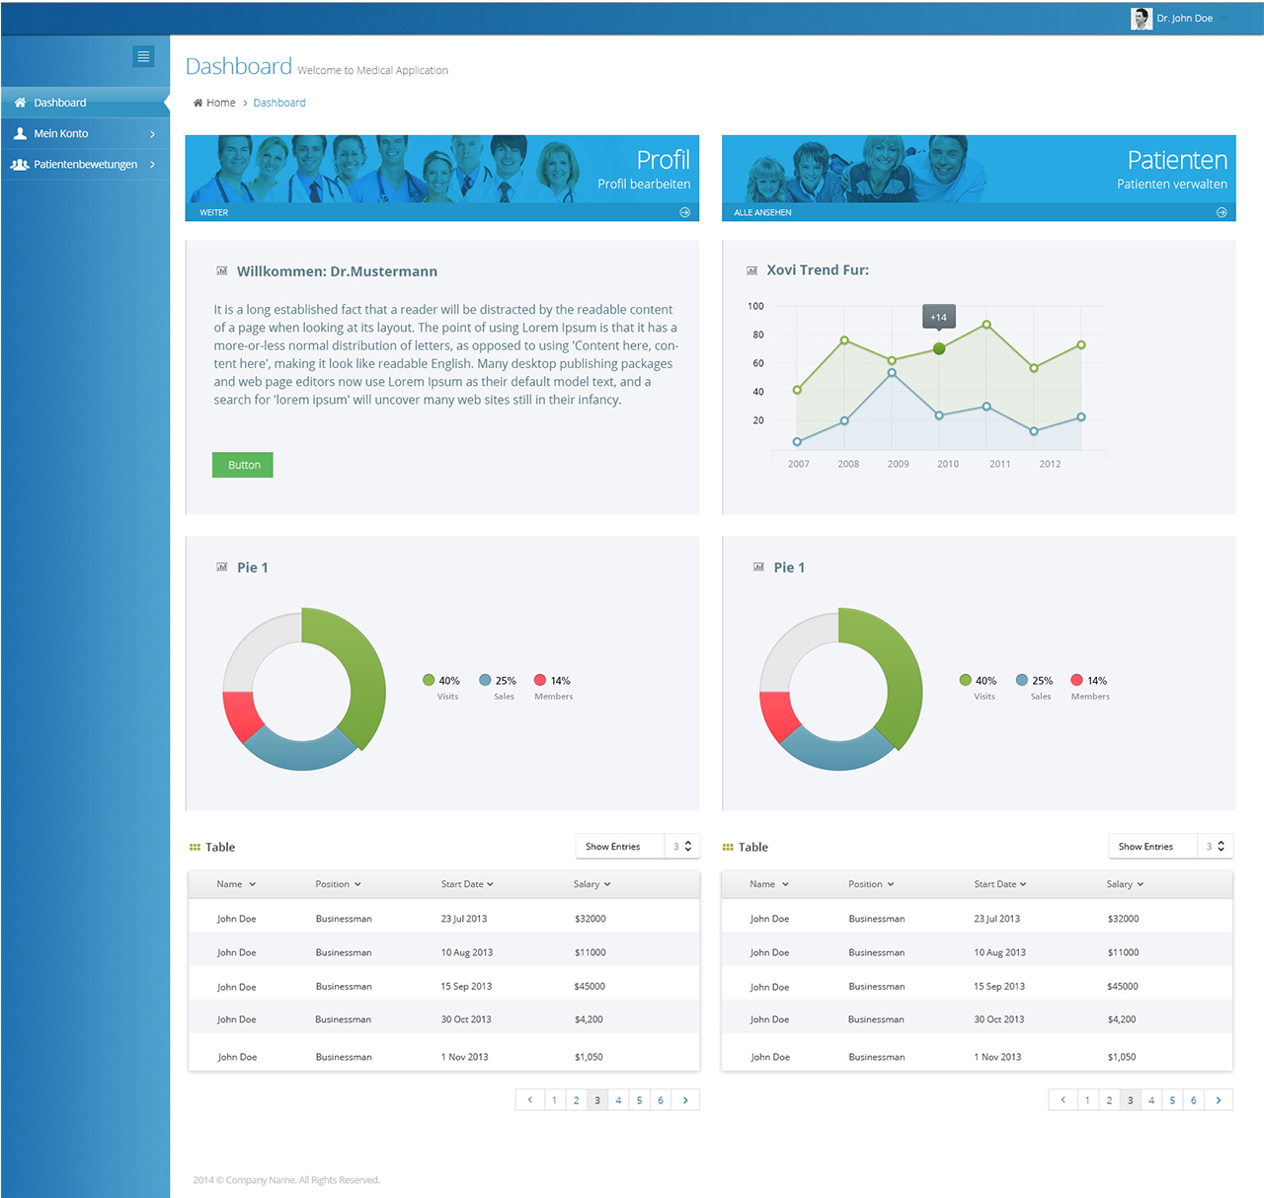Click the grid icon beside the left Table title

(x=195, y=846)
